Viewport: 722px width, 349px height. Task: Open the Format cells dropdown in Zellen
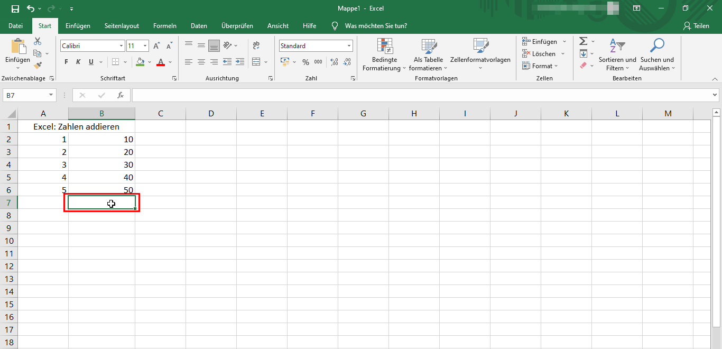(540, 66)
